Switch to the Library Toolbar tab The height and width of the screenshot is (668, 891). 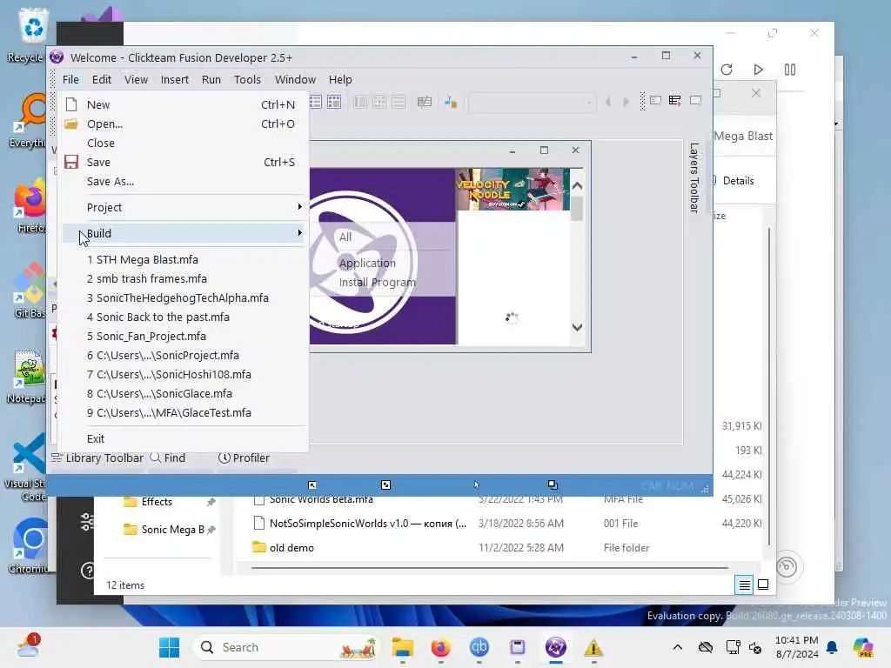[x=97, y=458]
